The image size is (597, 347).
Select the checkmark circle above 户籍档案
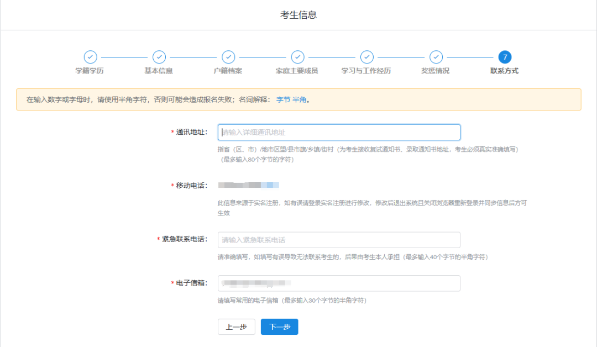228,57
